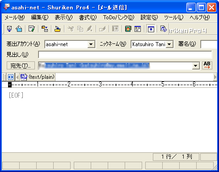Expand the recipient address dropdown arrow
Viewport: 219px width, 172px height.
[x=195, y=66]
